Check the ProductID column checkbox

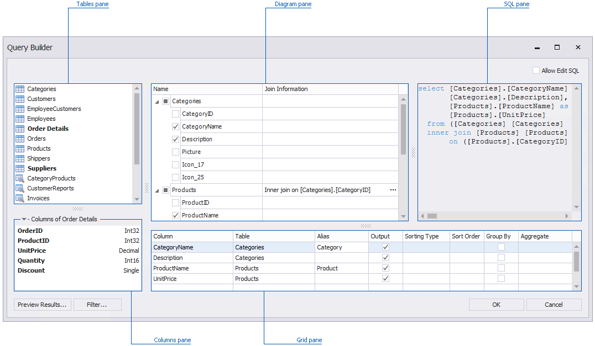click(175, 203)
